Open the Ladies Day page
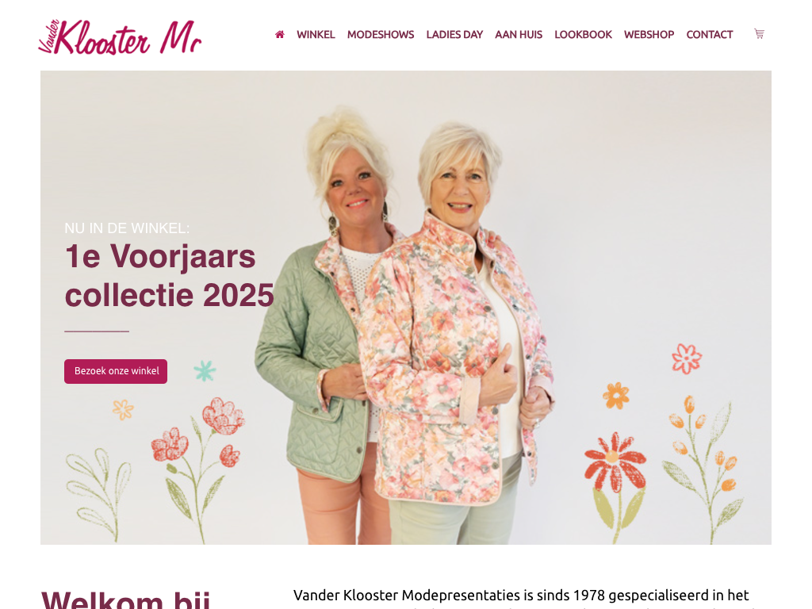 click(454, 34)
